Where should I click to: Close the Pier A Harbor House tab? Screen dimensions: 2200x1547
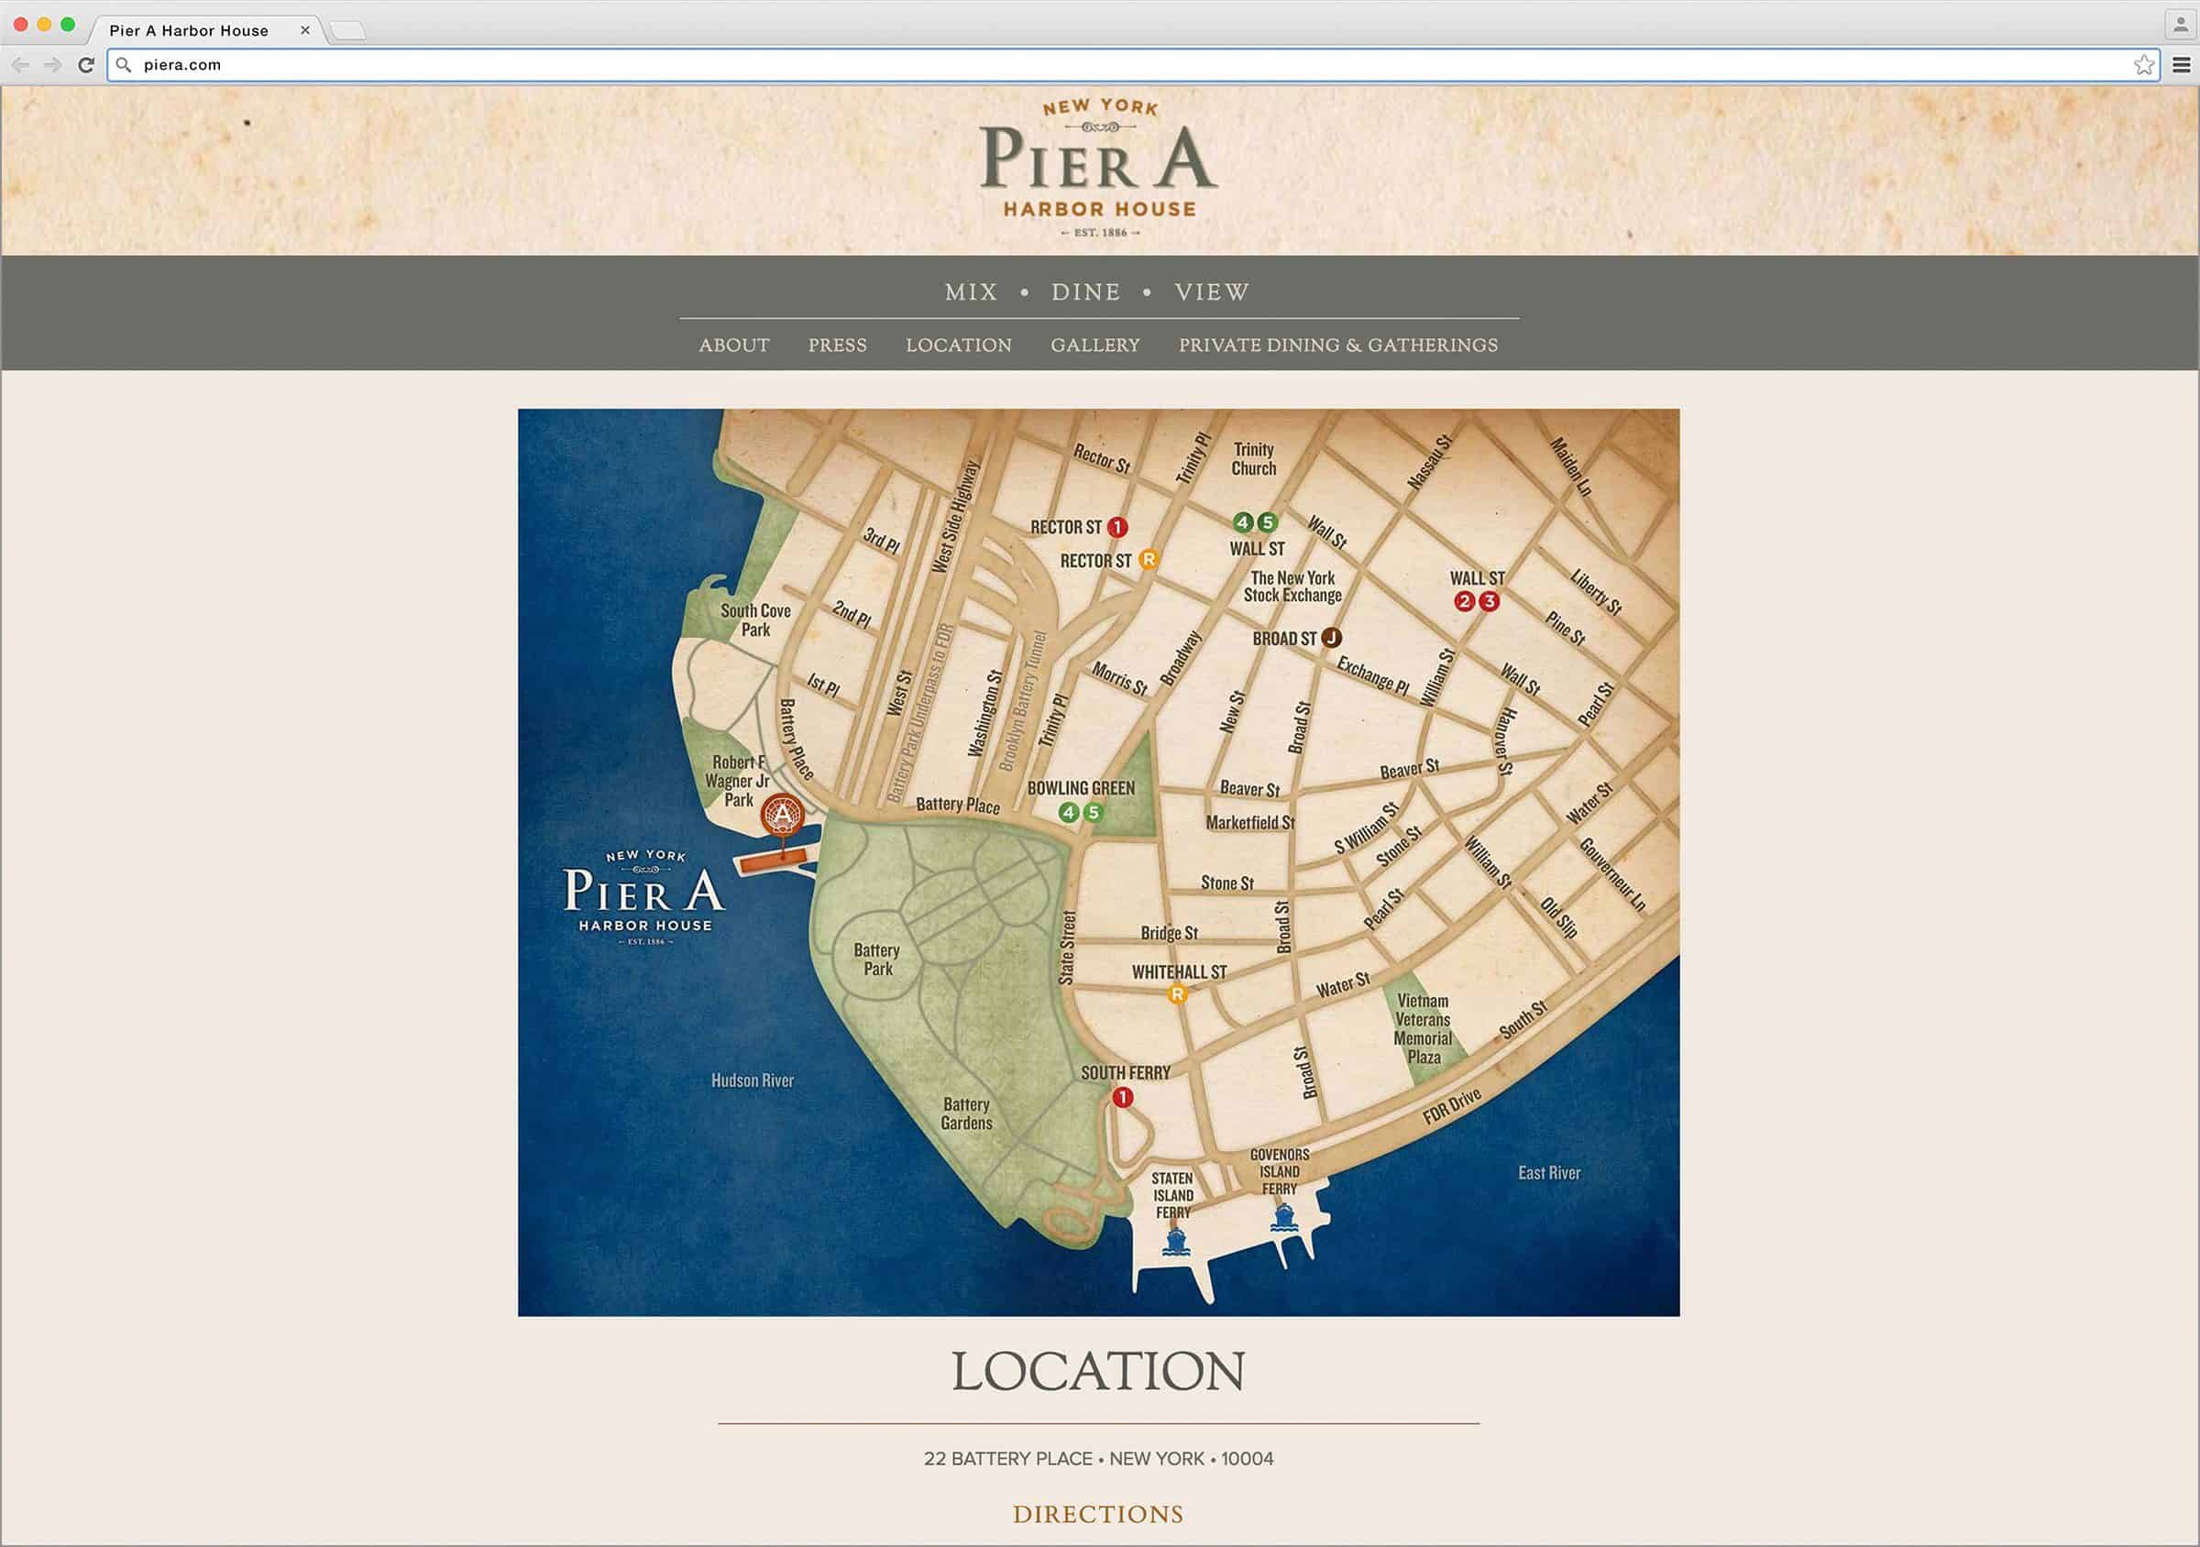[x=304, y=29]
